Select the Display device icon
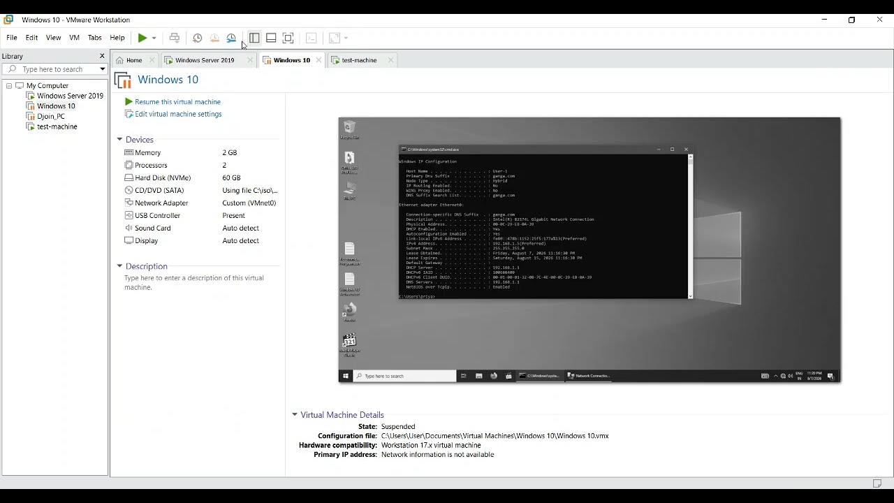 coord(129,240)
